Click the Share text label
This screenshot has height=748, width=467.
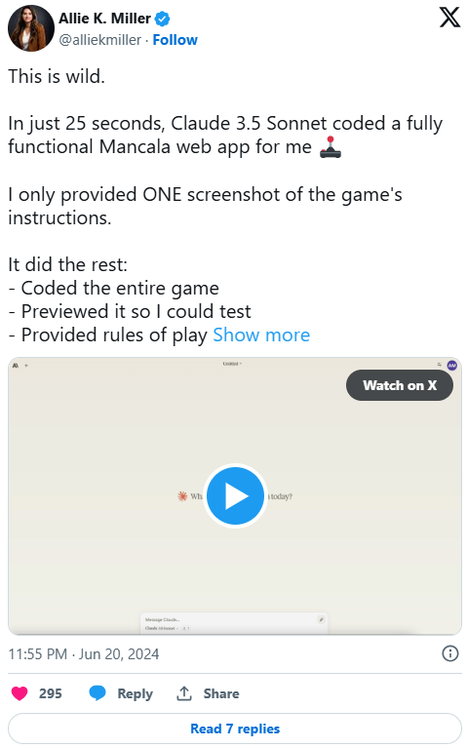[x=221, y=693]
